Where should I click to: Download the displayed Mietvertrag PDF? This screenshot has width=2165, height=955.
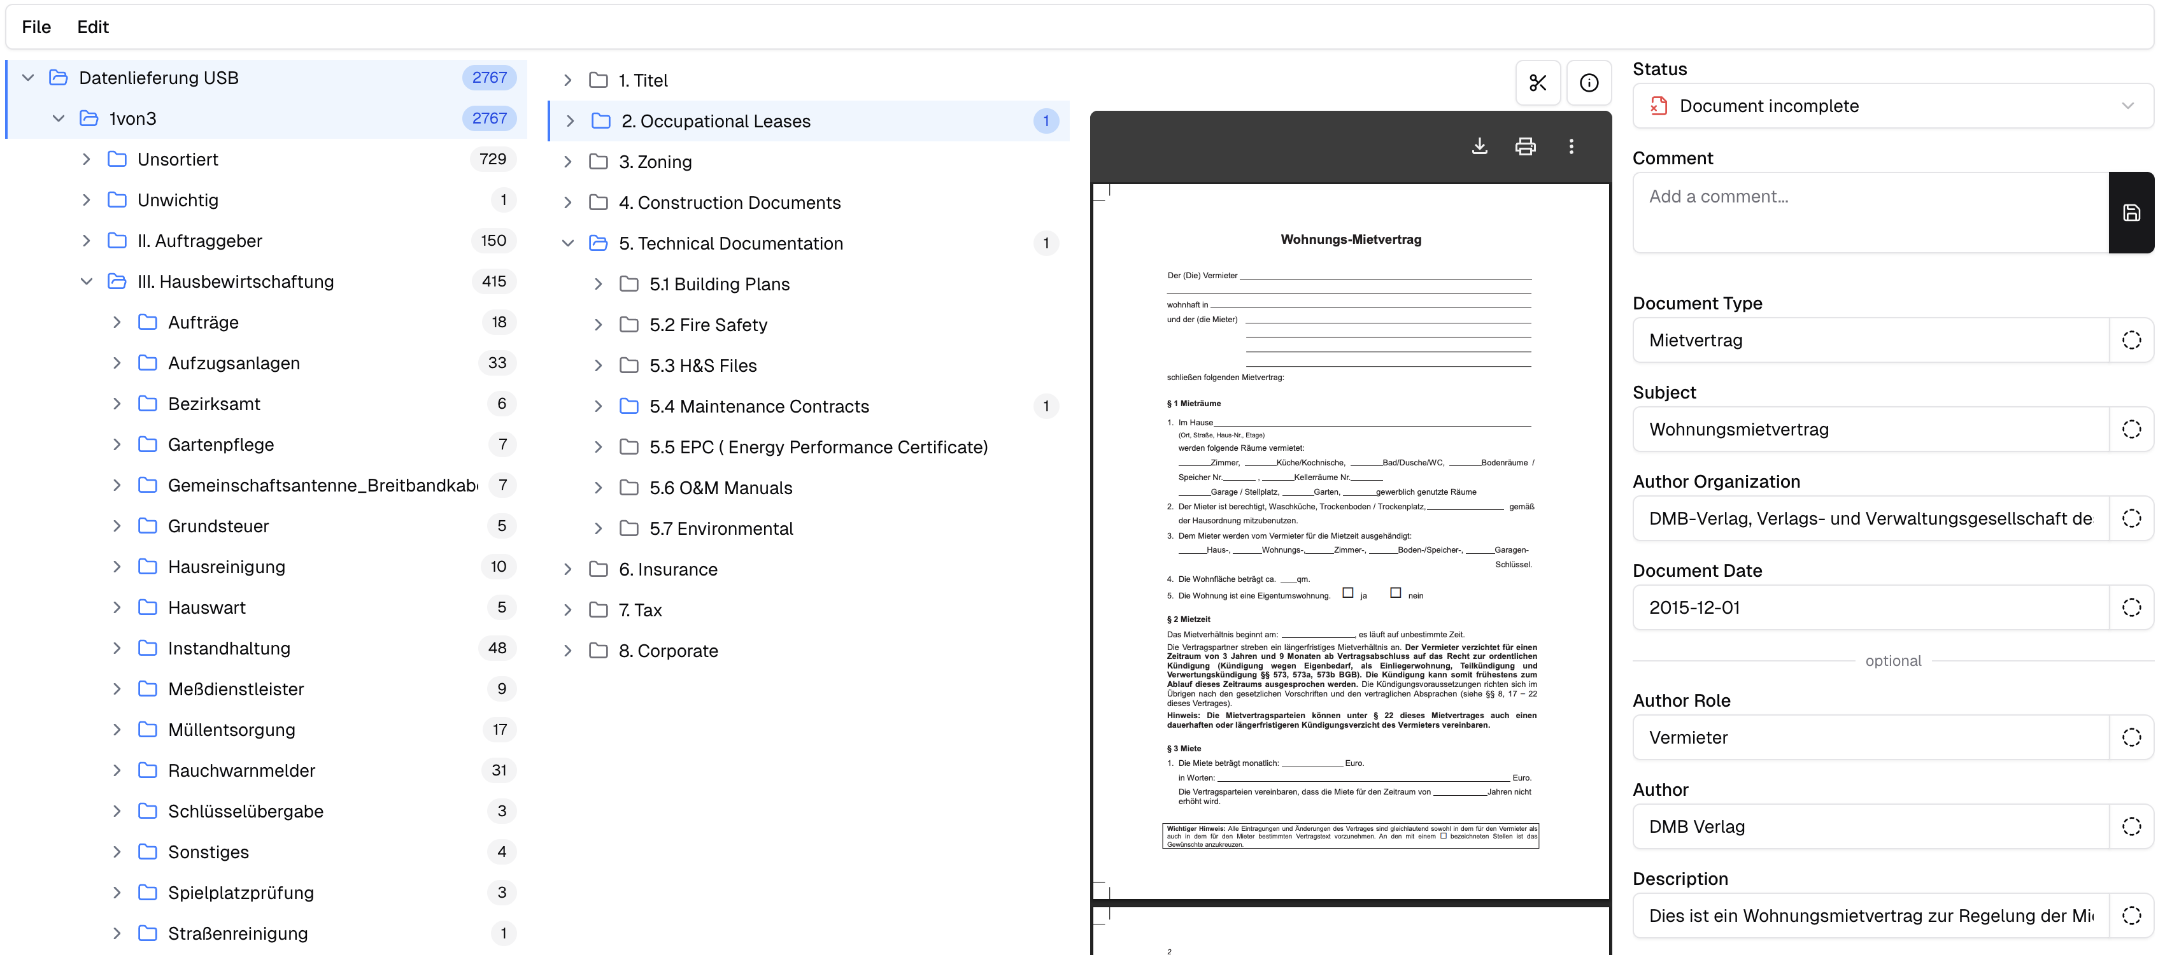1480,145
